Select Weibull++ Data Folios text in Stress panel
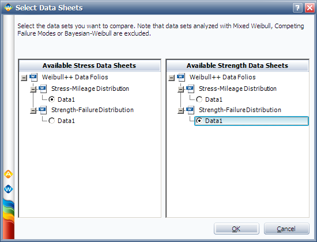 (x=75, y=77)
